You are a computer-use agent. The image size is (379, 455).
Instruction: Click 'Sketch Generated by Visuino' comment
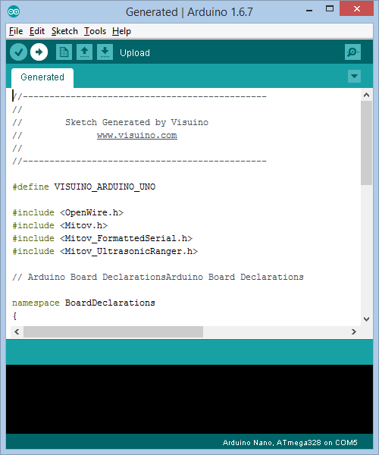pos(136,122)
